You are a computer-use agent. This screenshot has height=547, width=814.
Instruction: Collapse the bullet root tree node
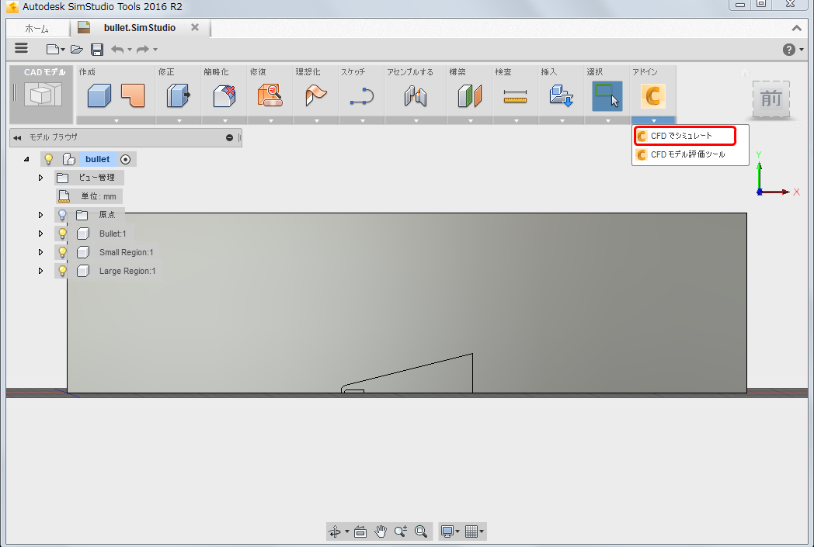click(26, 159)
